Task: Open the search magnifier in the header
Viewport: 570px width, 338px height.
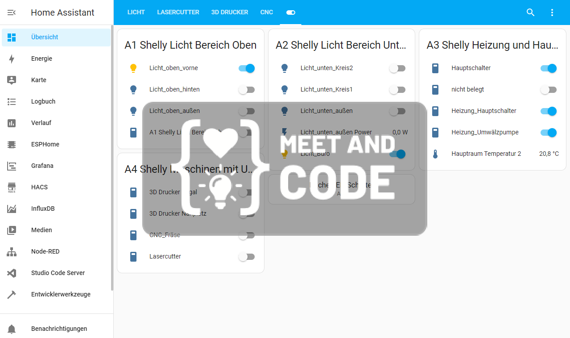Action: (x=530, y=13)
